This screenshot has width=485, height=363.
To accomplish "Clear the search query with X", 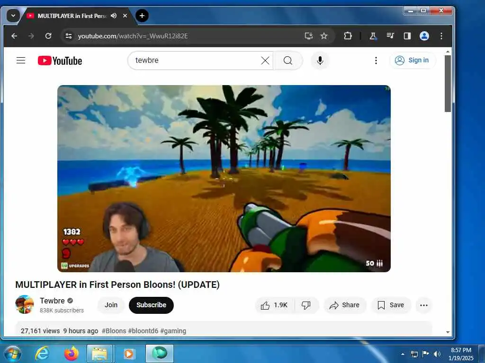I will pyautogui.click(x=265, y=60).
